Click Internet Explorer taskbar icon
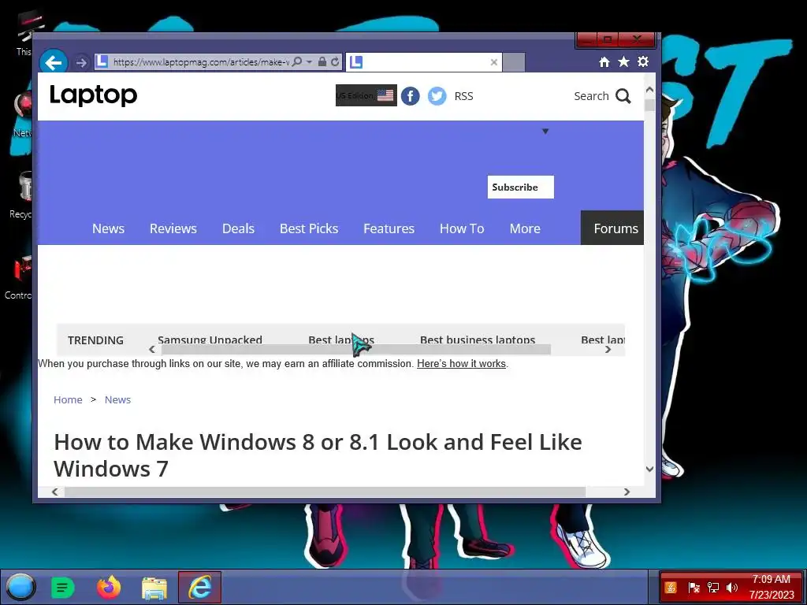This screenshot has height=605, width=807. tap(199, 587)
